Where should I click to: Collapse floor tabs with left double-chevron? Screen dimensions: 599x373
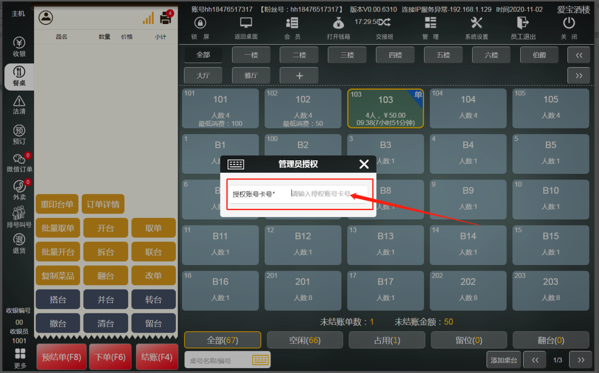pyautogui.click(x=579, y=55)
